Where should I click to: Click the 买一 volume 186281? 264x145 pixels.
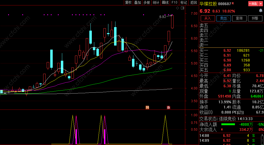point(243,50)
